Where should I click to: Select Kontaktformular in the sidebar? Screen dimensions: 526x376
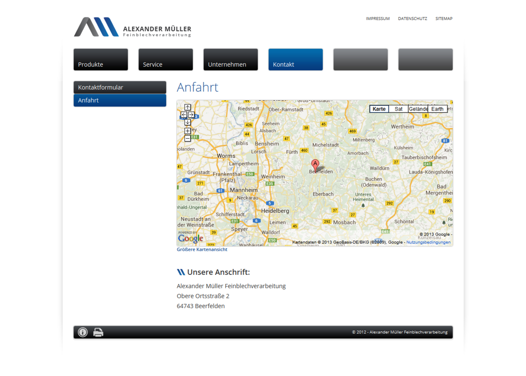(x=120, y=87)
